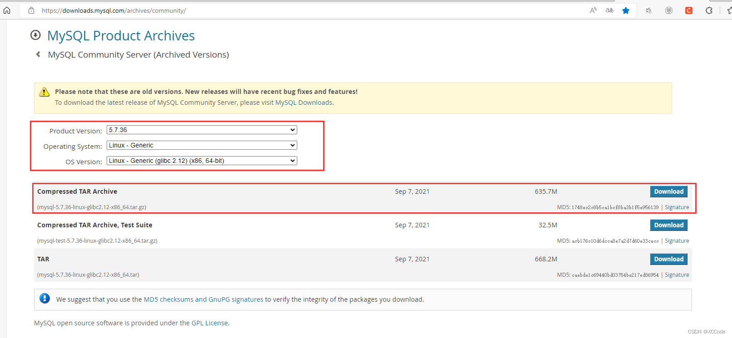Image resolution: width=732 pixels, height=338 pixels.
Task: Toggle the blue favorites star icon
Action: (x=626, y=10)
